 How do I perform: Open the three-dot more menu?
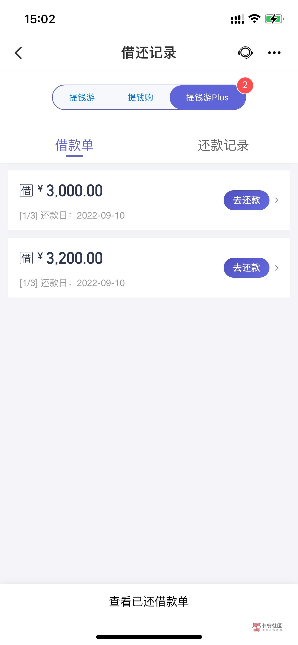click(x=274, y=53)
